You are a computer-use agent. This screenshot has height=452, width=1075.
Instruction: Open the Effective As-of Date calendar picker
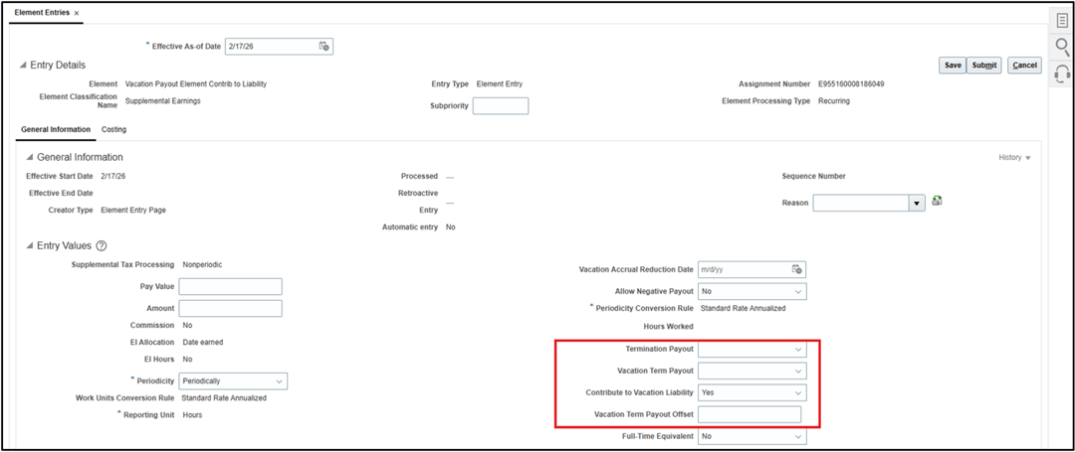tap(324, 47)
